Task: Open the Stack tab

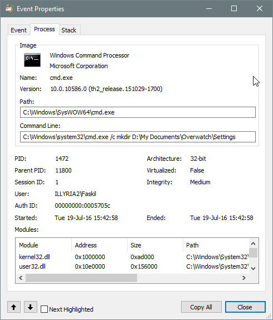Action: coord(69,30)
